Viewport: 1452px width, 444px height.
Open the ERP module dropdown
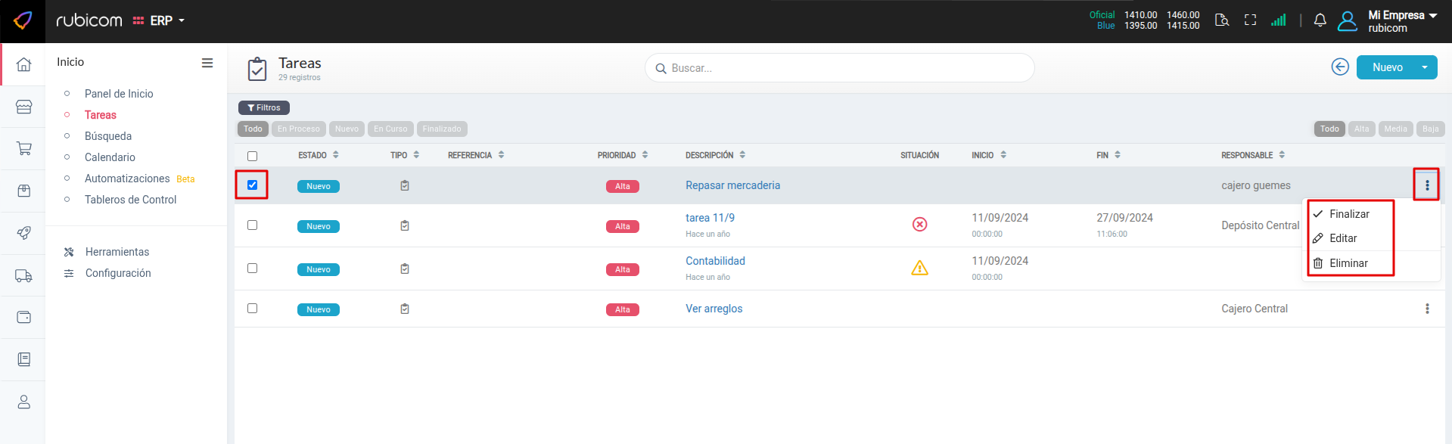pyautogui.click(x=160, y=20)
